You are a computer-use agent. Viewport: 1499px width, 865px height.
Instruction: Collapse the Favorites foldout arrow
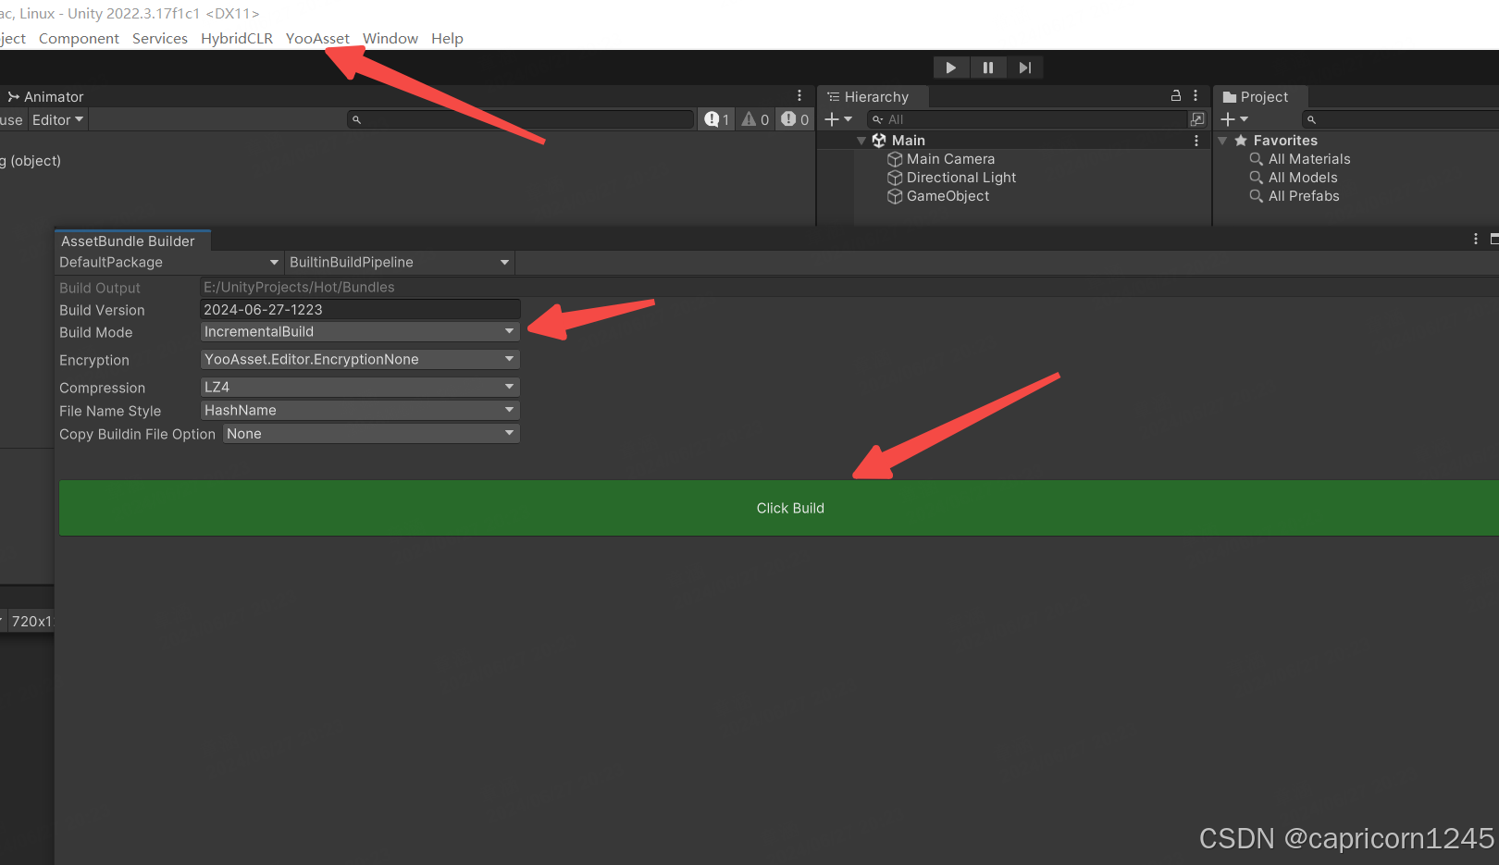1222,141
